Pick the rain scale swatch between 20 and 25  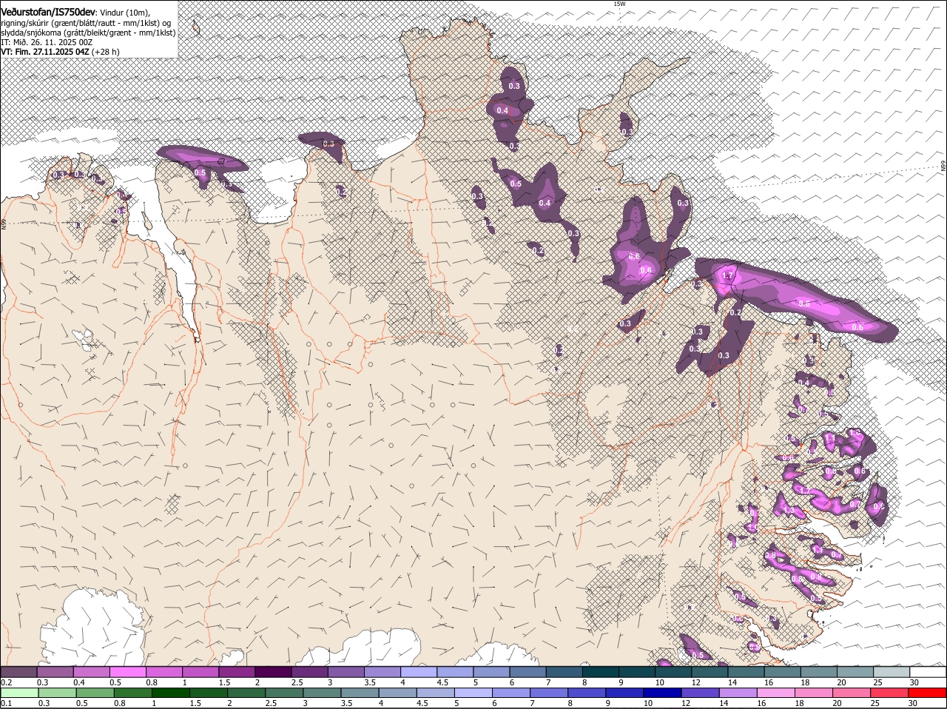pyautogui.click(x=852, y=693)
